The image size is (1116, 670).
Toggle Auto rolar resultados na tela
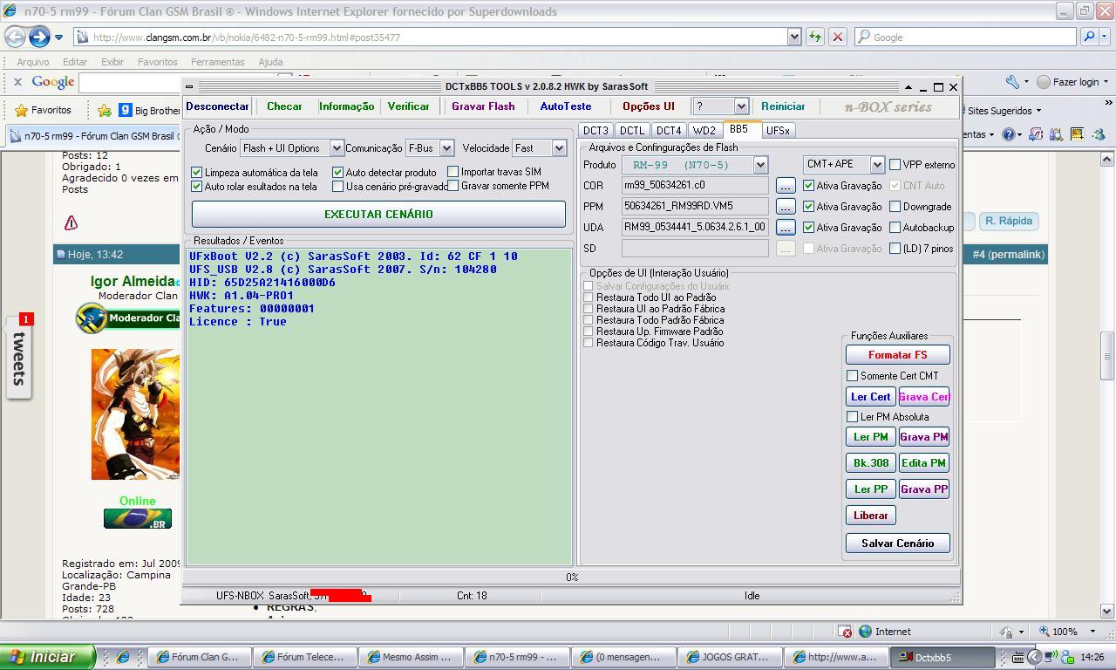pyautogui.click(x=197, y=186)
